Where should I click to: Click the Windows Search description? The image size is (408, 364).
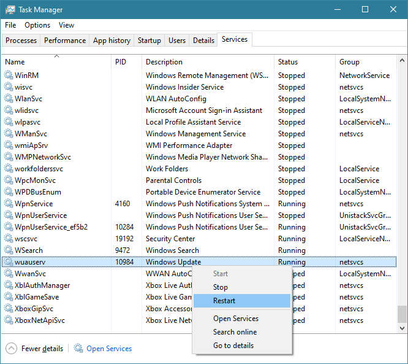coord(172,250)
